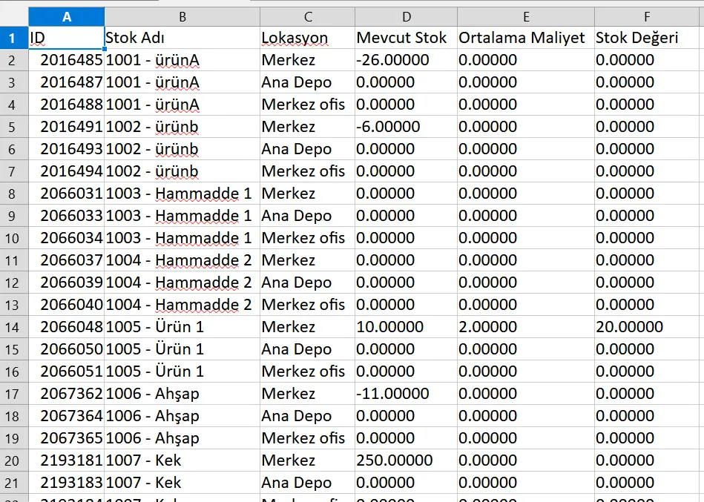Click the 20.00000 stock value cell

pyautogui.click(x=647, y=327)
